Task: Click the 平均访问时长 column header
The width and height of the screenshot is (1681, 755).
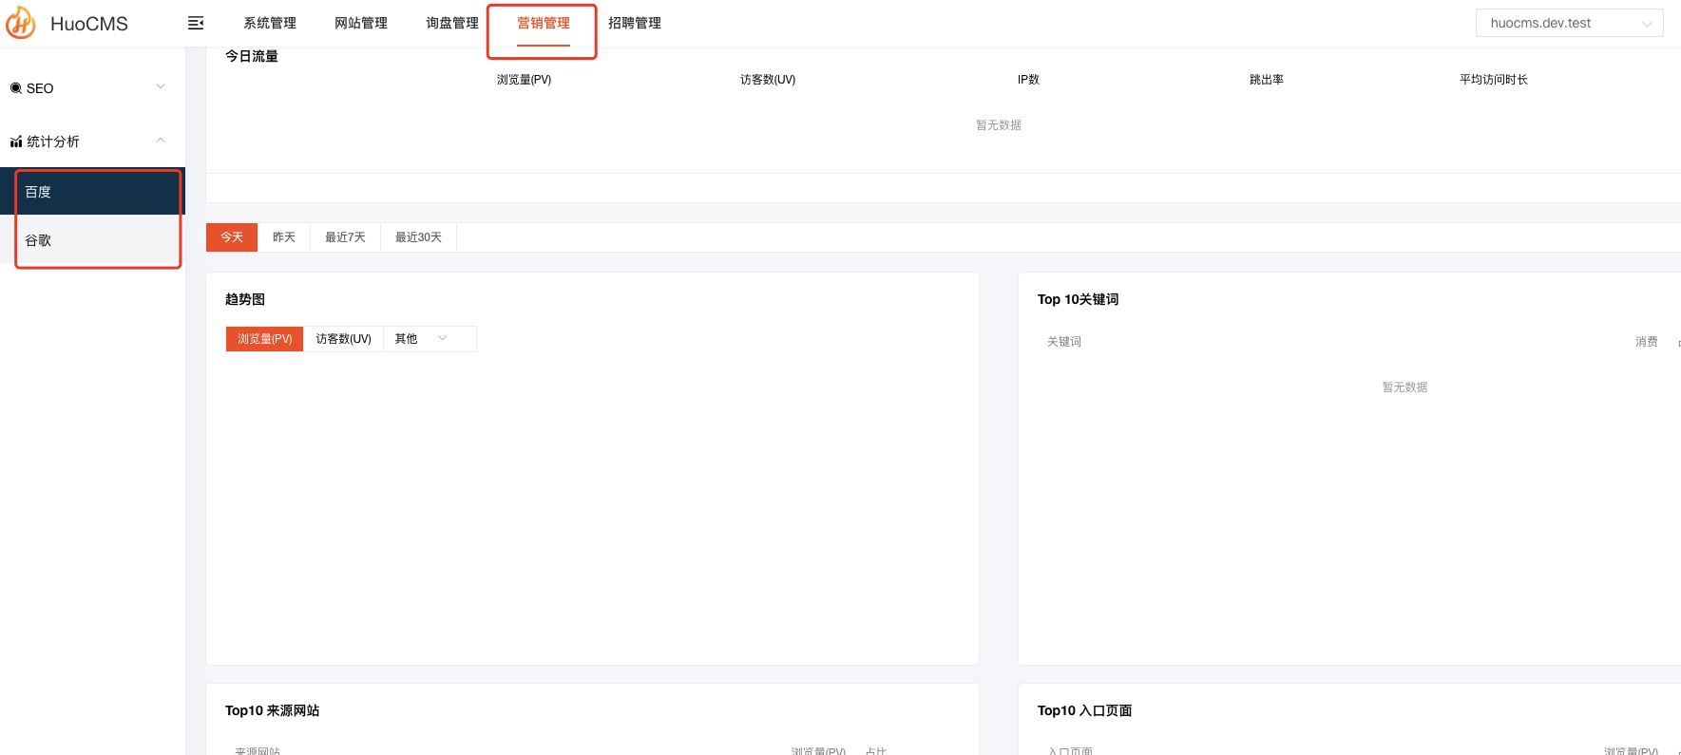Action: click(1494, 80)
